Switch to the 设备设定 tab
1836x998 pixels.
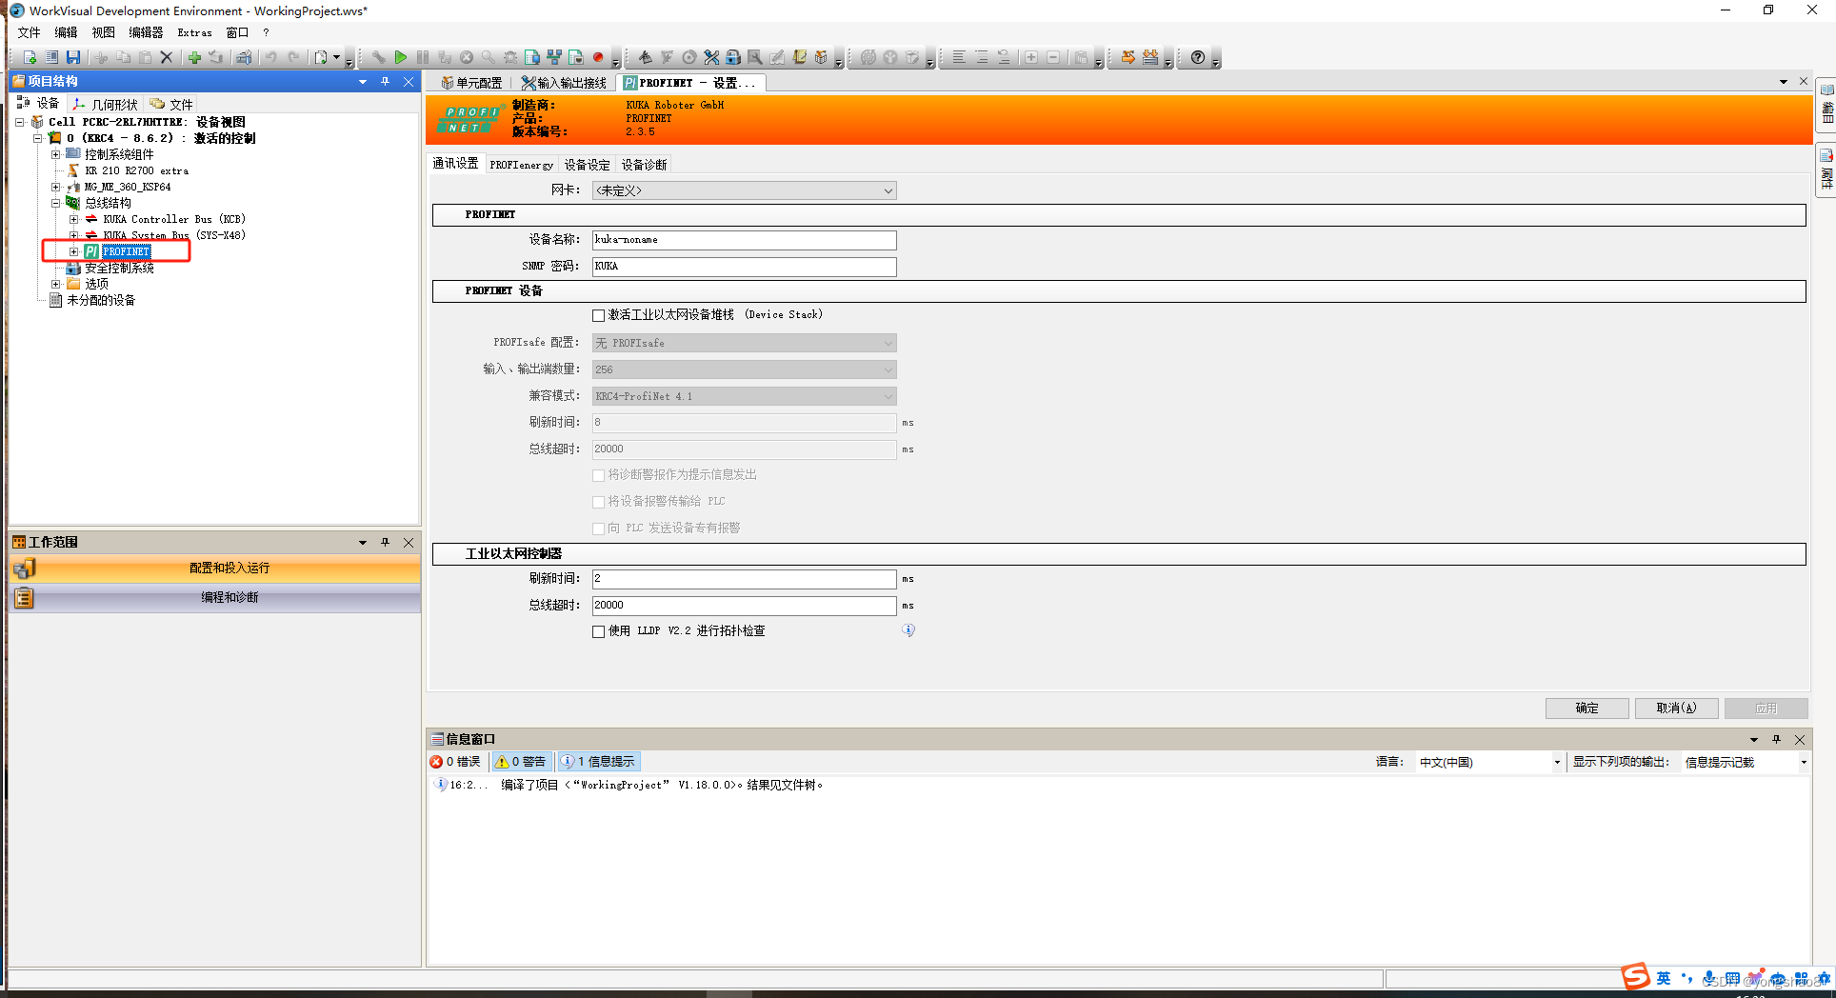point(587,165)
